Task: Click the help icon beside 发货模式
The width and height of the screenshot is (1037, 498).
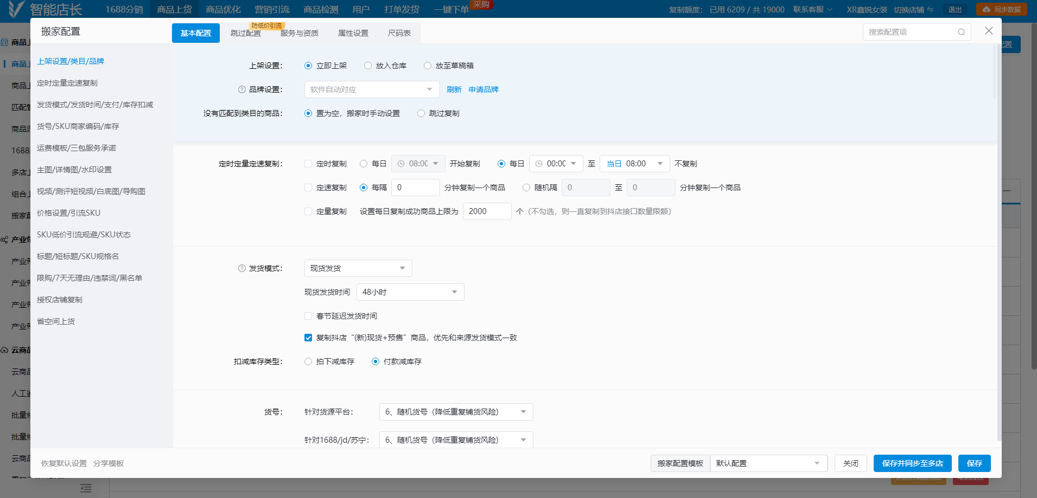Action: pyautogui.click(x=242, y=268)
